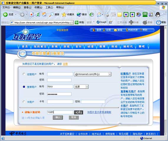Click the first green-framed star icon
168x141 pixels.
click(x=126, y=14)
